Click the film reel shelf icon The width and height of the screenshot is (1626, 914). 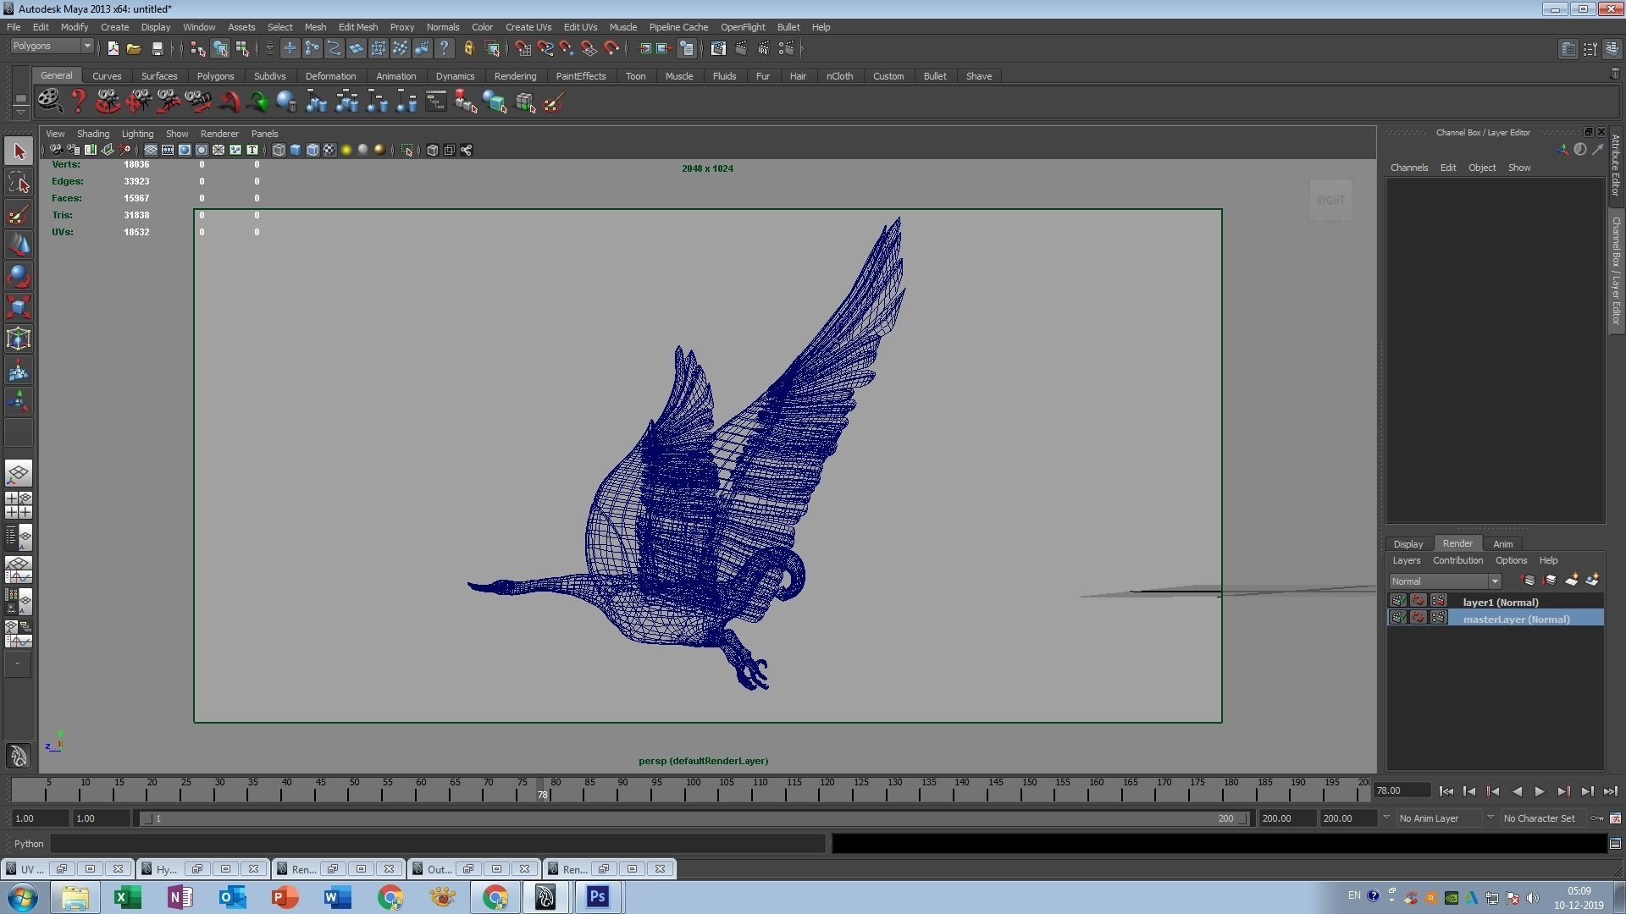tap(50, 102)
